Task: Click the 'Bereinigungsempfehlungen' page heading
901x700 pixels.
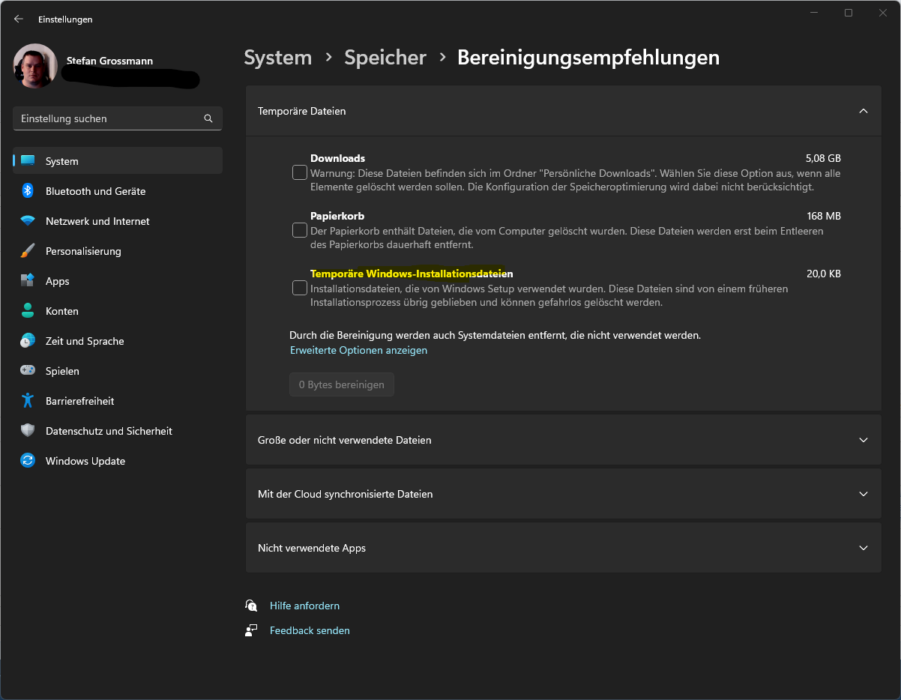Action: (x=588, y=58)
